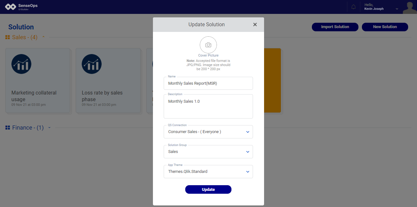417x207 pixels.
Task: Click the Finance group grid icon
Action: [x=8, y=128]
